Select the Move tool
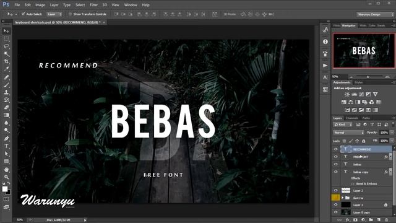 6,31
